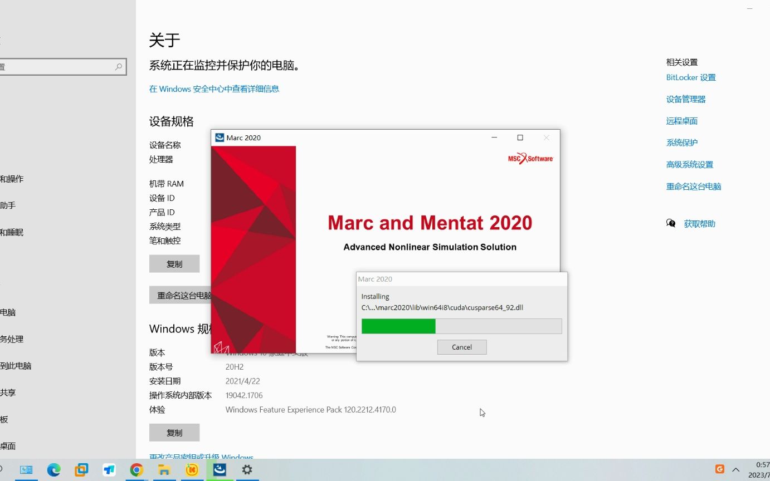Select the 共享 sidebar item
Screen dimensions: 770x481
(x=8, y=392)
